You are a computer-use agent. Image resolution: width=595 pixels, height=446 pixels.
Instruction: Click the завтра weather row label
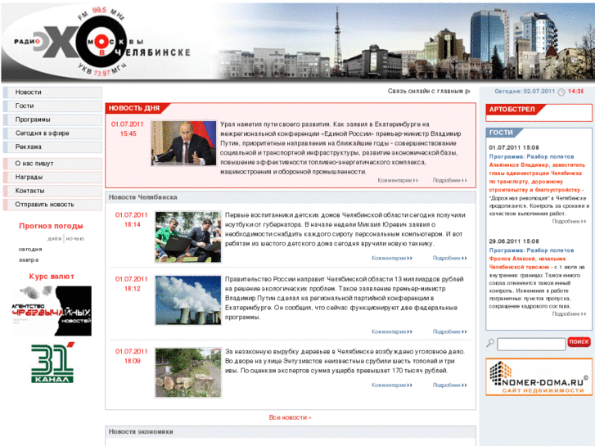click(29, 260)
